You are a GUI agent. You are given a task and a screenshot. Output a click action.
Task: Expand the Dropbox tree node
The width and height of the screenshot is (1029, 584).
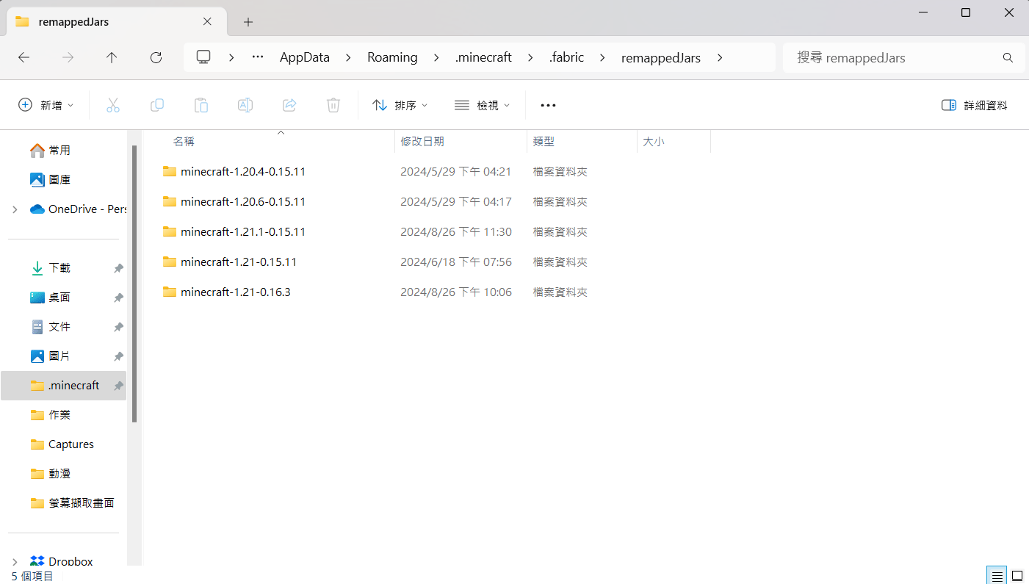click(x=15, y=562)
